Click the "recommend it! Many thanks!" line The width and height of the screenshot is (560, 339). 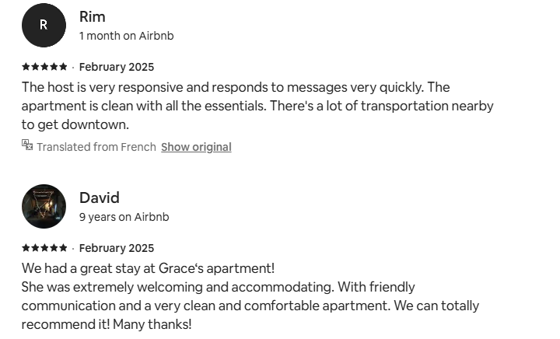pyautogui.click(x=107, y=324)
